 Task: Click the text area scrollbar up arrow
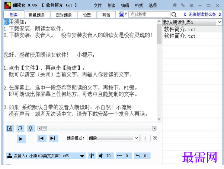point(159,22)
